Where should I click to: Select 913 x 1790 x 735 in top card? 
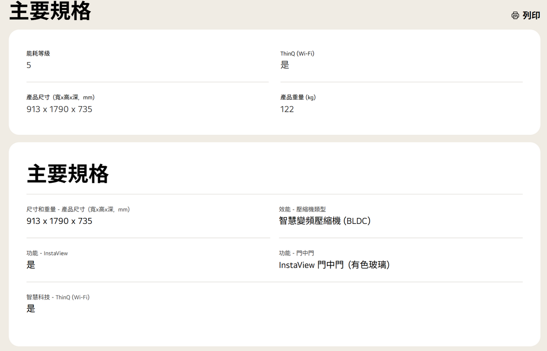point(59,109)
